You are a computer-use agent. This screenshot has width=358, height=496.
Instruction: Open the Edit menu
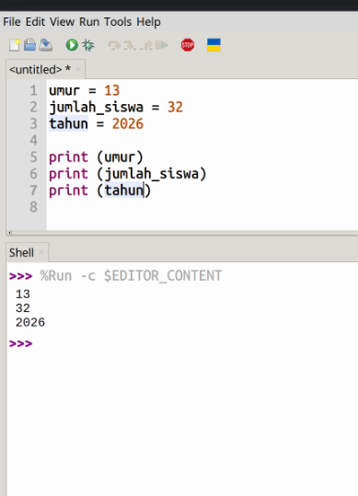point(35,22)
